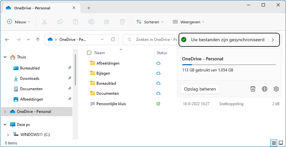Collapse the Deze pc tree node

pos(5,125)
